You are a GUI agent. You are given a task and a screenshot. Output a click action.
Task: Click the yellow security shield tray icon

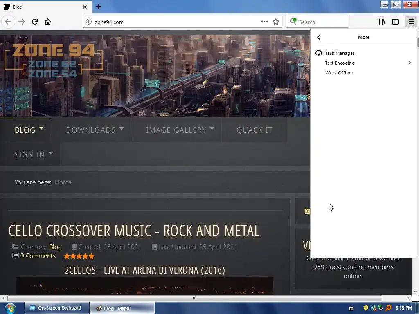[x=366, y=308]
